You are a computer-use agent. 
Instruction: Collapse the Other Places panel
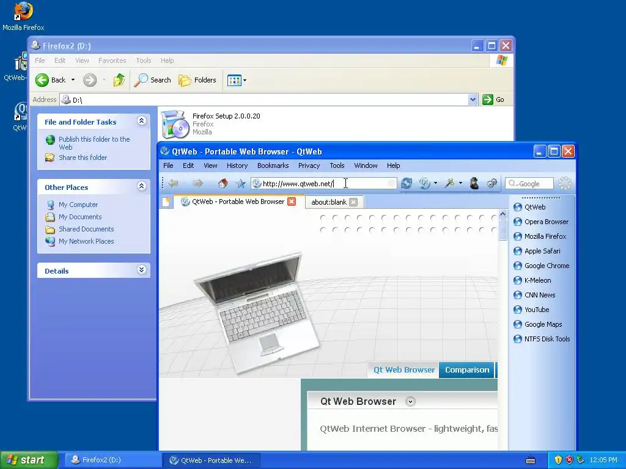(x=141, y=186)
